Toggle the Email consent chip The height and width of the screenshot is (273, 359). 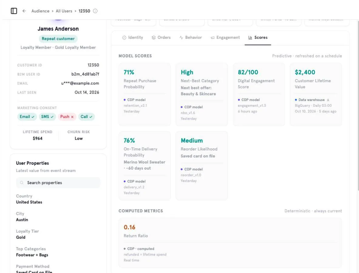pyautogui.click(x=27, y=116)
